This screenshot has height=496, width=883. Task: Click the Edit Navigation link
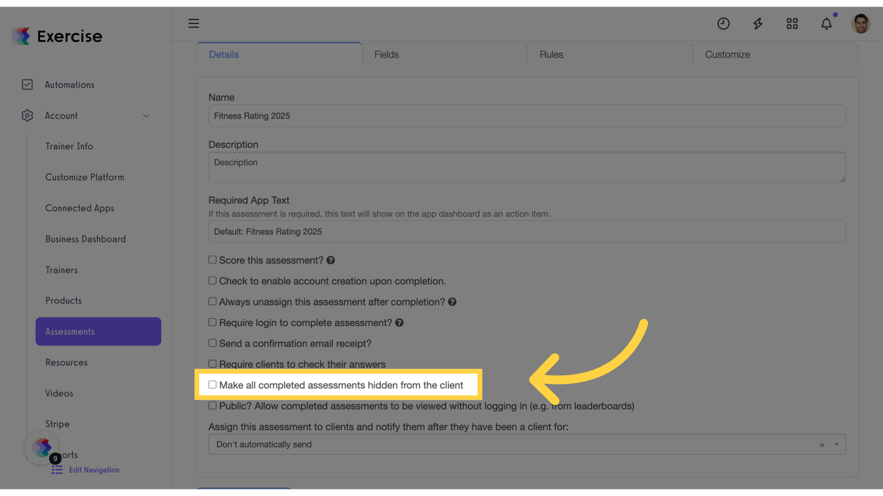click(x=94, y=470)
